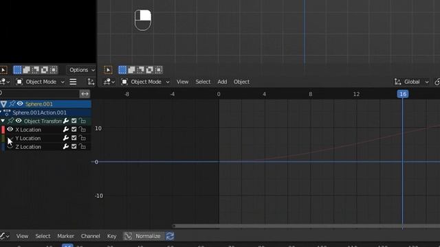
Task: Click the red X Location color swatch
Action: [3, 130]
